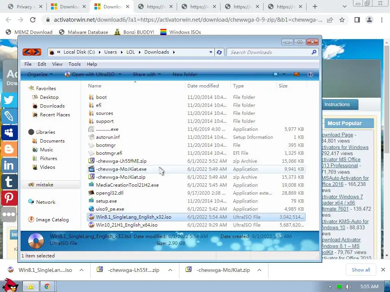Open Chrome tab search chevron
This screenshot has width=390, height=292.
344,7
